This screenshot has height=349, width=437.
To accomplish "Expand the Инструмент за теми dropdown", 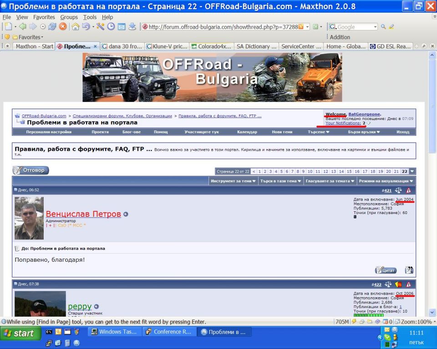I will click(x=233, y=181).
